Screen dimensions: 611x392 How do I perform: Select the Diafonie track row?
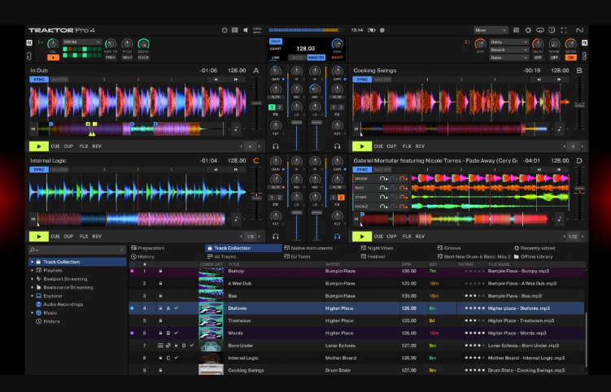356,308
